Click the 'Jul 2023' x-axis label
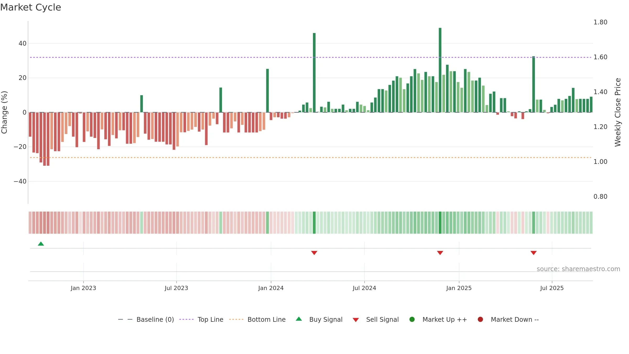This screenshot has width=629, height=354. click(176, 288)
